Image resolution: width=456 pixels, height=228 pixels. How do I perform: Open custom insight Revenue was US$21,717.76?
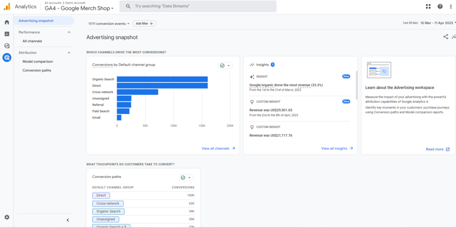271,135
